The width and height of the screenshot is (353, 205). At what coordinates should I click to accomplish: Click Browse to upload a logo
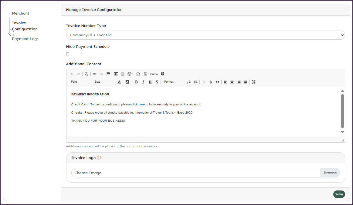(x=330, y=173)
